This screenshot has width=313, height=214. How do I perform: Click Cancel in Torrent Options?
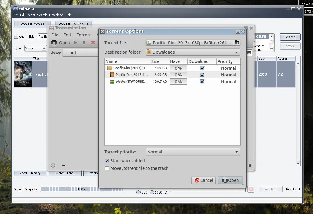203,180
